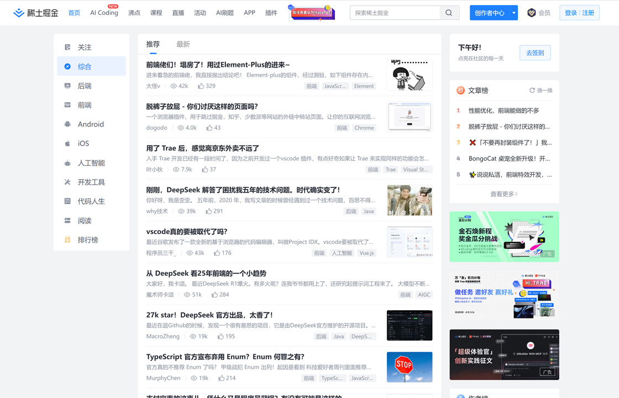Switch to the 推荐 tab
The height and width of the screenshot is (398, 619).
click(153, 44)
